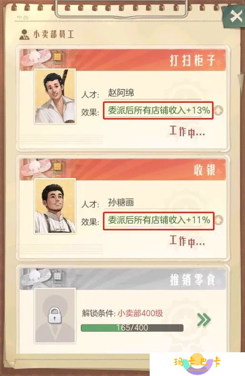Screen dimensions: 245x376
Task: Tap the padlock icon on locked staff slot
Action: point(55,316)
